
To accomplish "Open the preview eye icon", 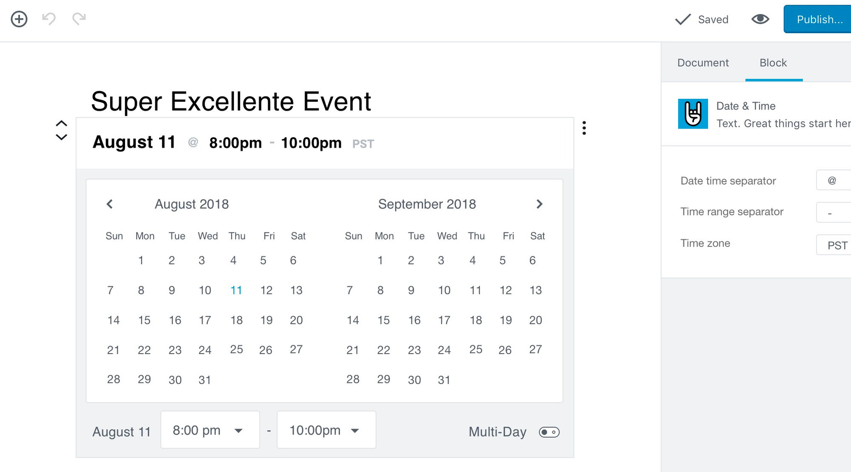I will click(x=760, y=19).
